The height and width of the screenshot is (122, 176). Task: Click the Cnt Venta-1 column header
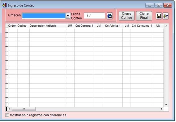click(113, 26)
